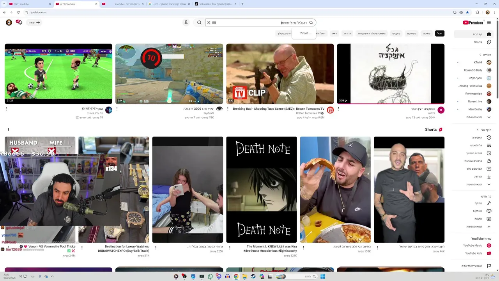This screenshot has height=281, width=499.
Task: Expand the Subscriptions (מינויים) section chevron
Action: (x=480, y=55)
